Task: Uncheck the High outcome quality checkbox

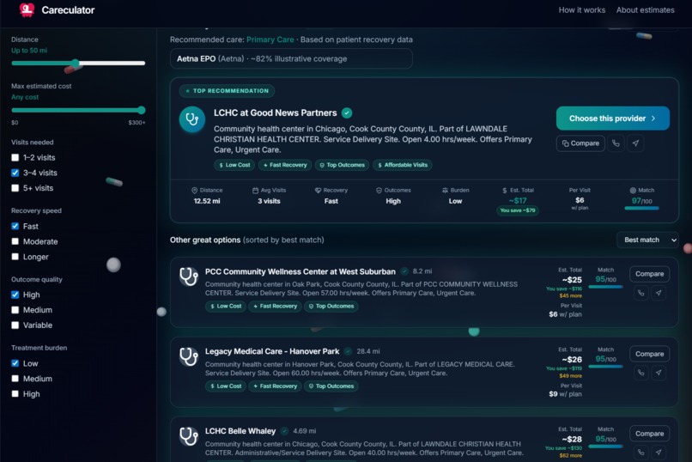Action: [15, 295]
